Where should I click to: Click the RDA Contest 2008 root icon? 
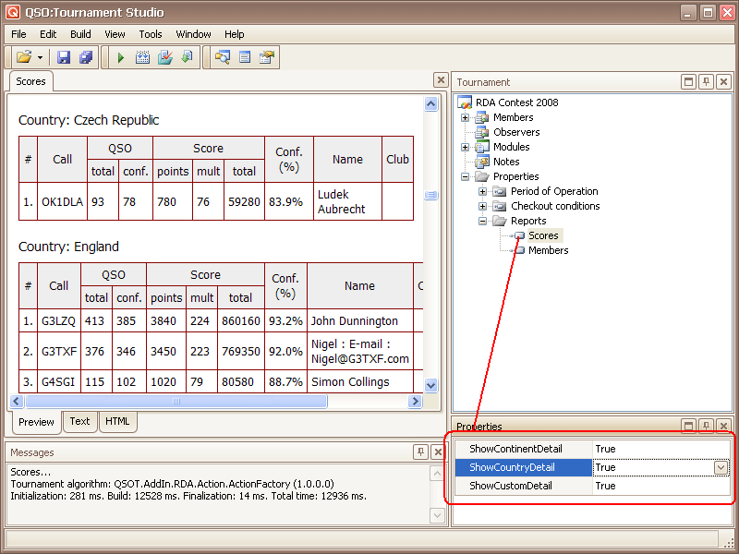(x=465, y=102)
